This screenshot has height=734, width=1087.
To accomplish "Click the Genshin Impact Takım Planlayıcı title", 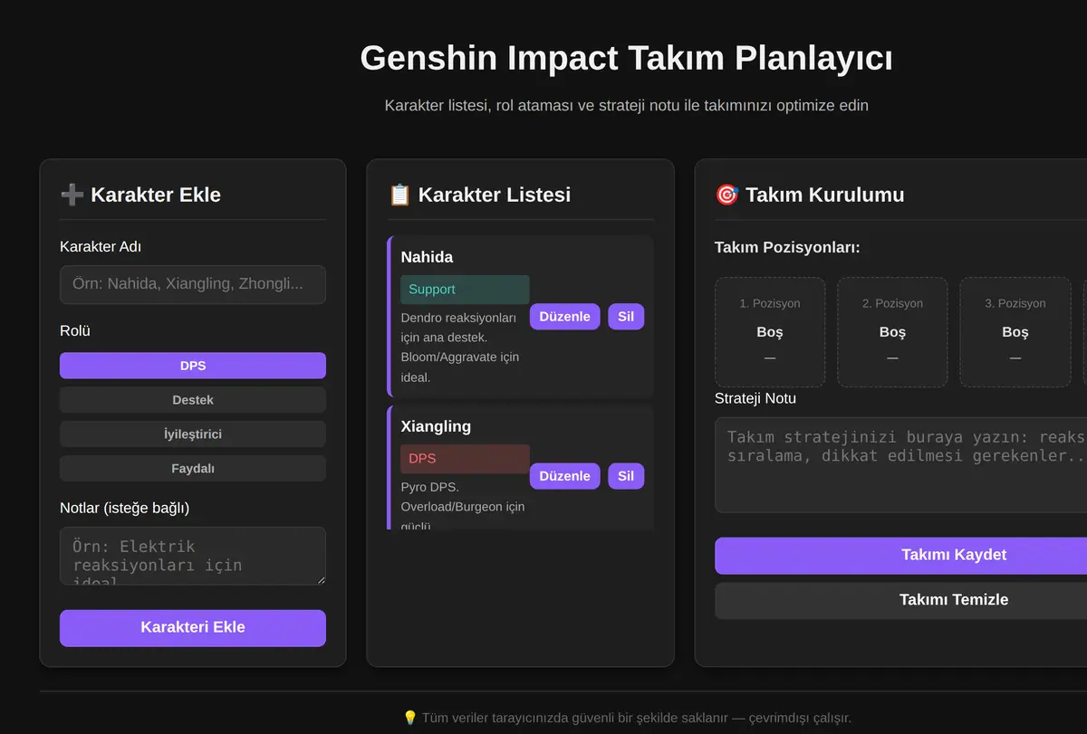I will [x=626, y=58].
